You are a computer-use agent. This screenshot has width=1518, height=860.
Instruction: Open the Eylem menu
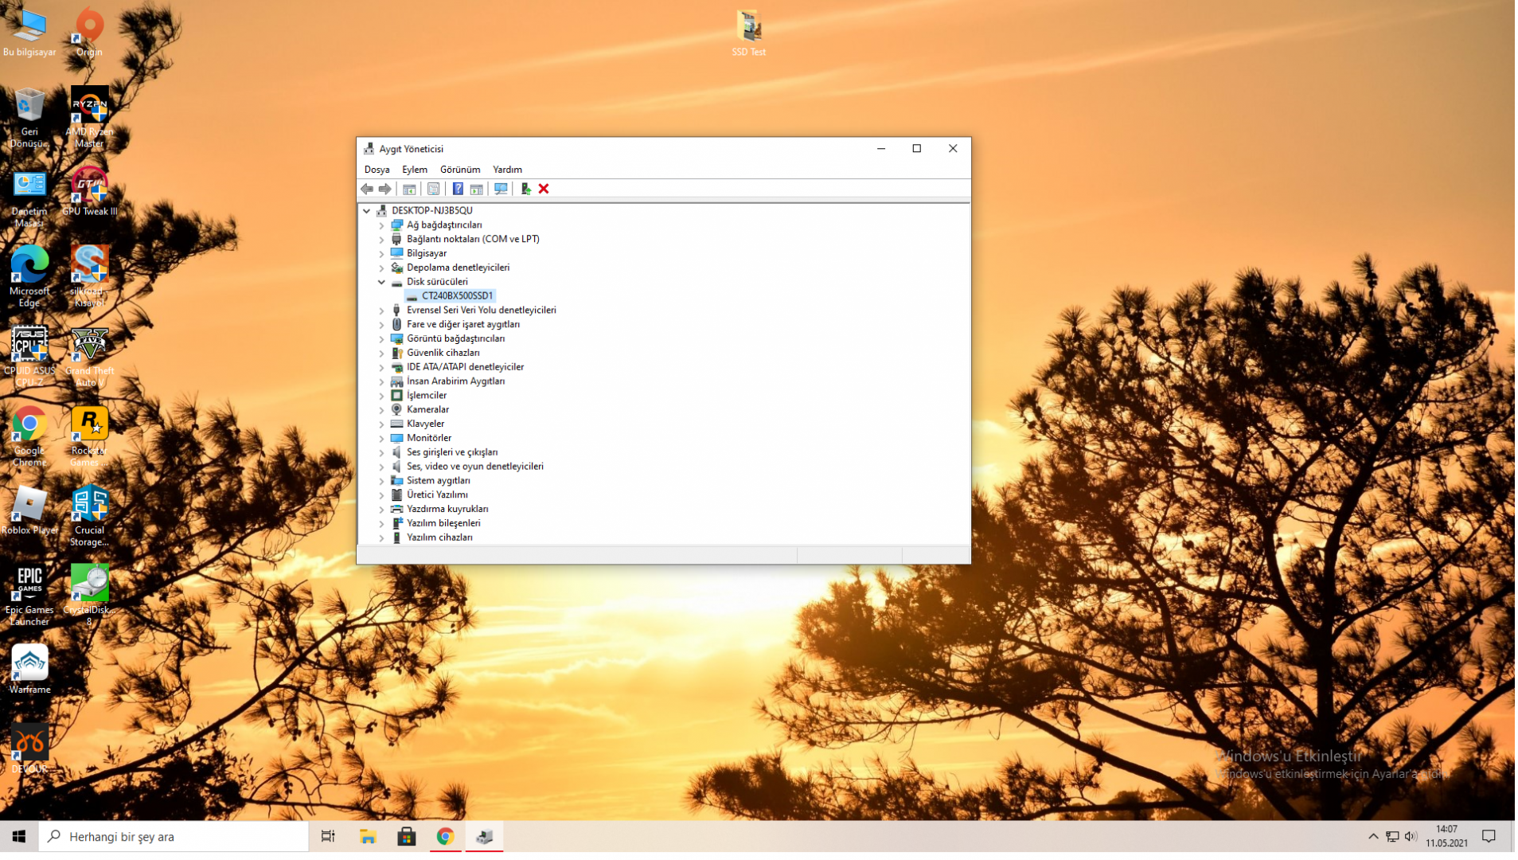tap(415, 170)
